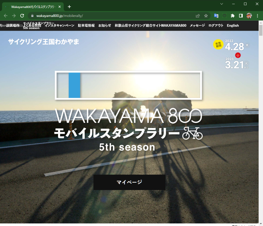Open the Extensions puzzle menu
Image resolution: width=263 pixels, height=226 pixels.
233,16
